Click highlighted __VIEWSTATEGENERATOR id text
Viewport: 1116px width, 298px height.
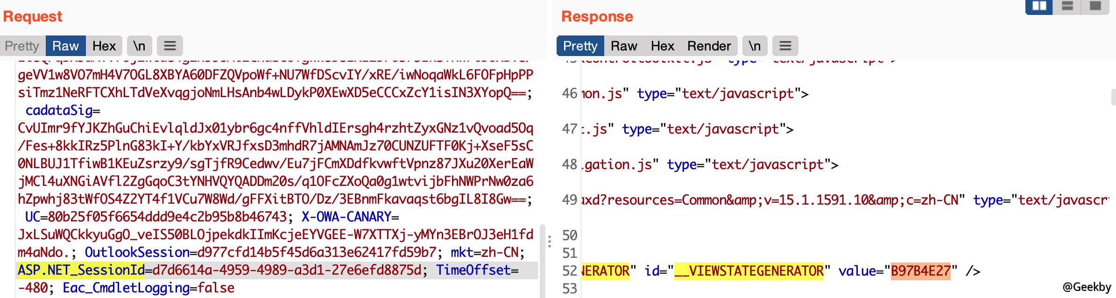pos(749,271)
